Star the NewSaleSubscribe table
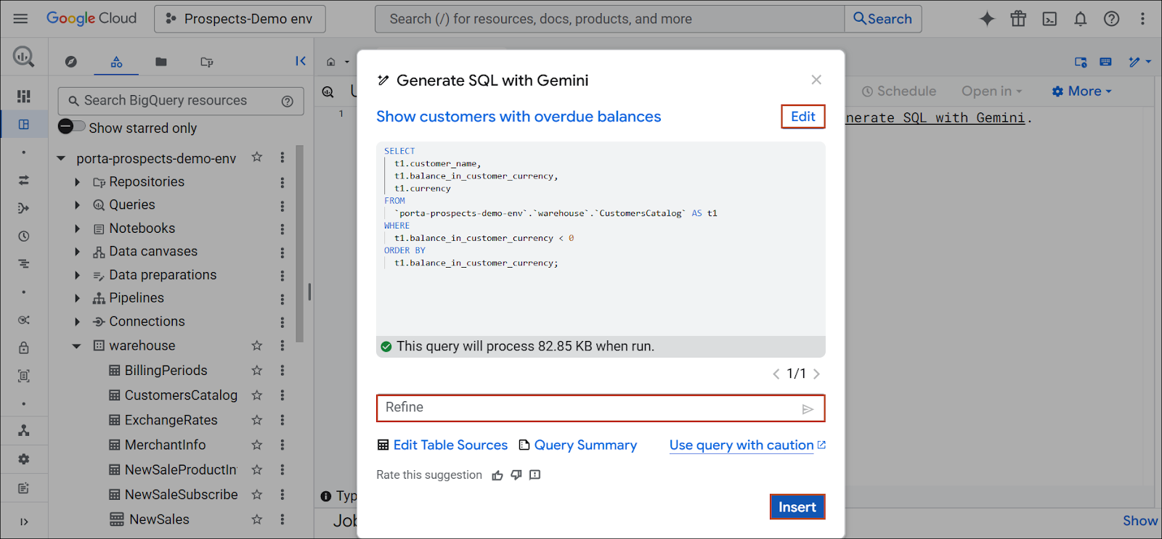The image size is (1162, 539). (256, 494)
